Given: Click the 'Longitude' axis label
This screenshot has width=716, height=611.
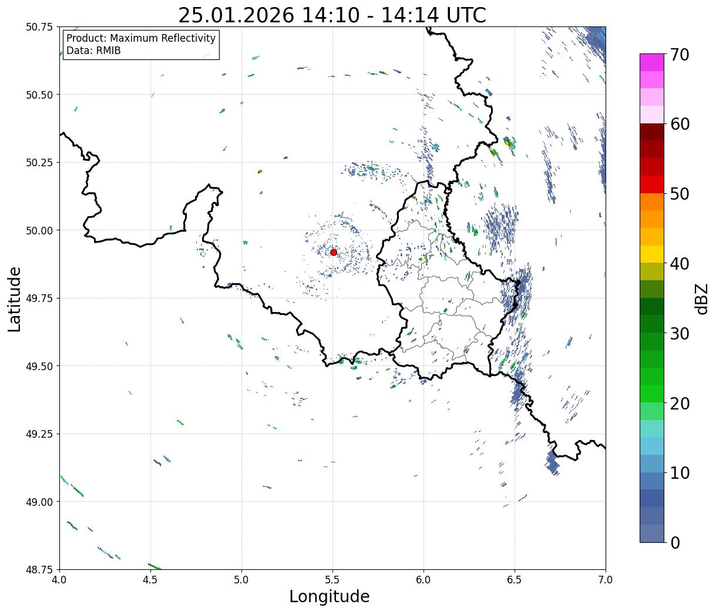Looking at the screenshot, I should click(330, 596).
